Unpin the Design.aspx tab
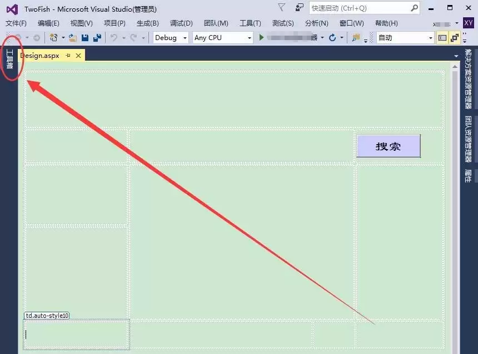 [69, 55]
